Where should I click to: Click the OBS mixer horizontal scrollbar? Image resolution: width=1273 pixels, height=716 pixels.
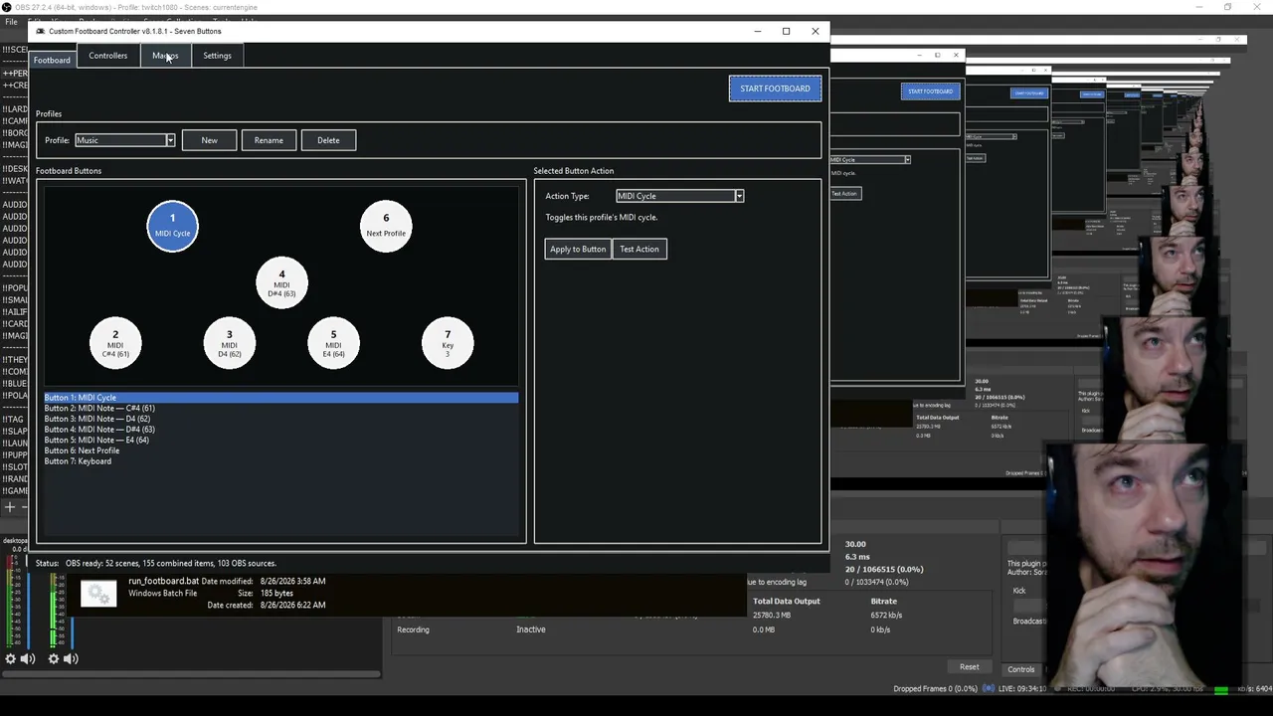click(x=191, y=674)
